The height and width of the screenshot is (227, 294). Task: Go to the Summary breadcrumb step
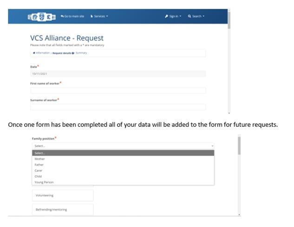tap(81, 53)
